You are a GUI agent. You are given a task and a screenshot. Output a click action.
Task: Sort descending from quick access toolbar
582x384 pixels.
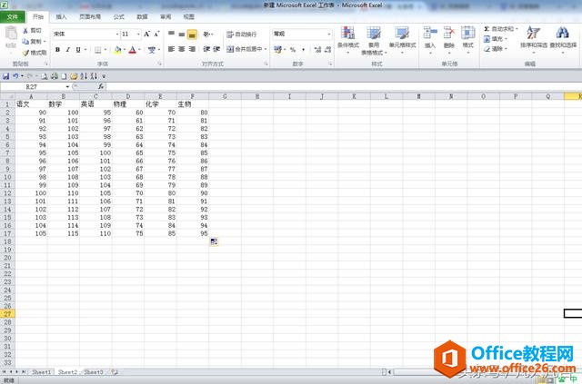point(94,76)
